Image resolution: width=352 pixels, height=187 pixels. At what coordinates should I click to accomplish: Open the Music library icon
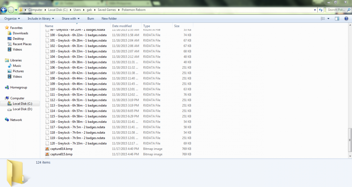click(9, 66)
